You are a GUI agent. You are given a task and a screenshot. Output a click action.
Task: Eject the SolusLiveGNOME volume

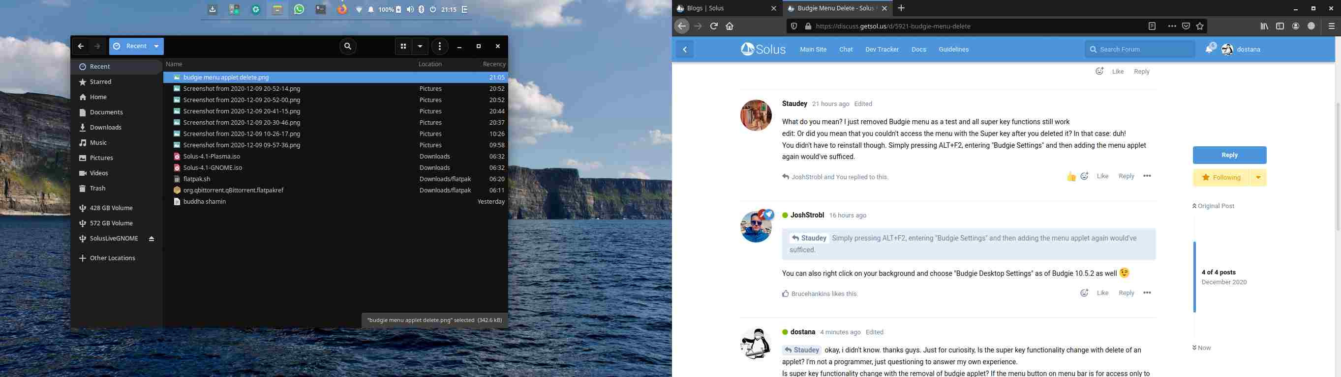pyautogui.click(x=152, y=239)
